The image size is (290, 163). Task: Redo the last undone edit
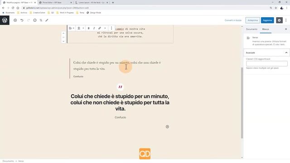[x=28, y=20]
